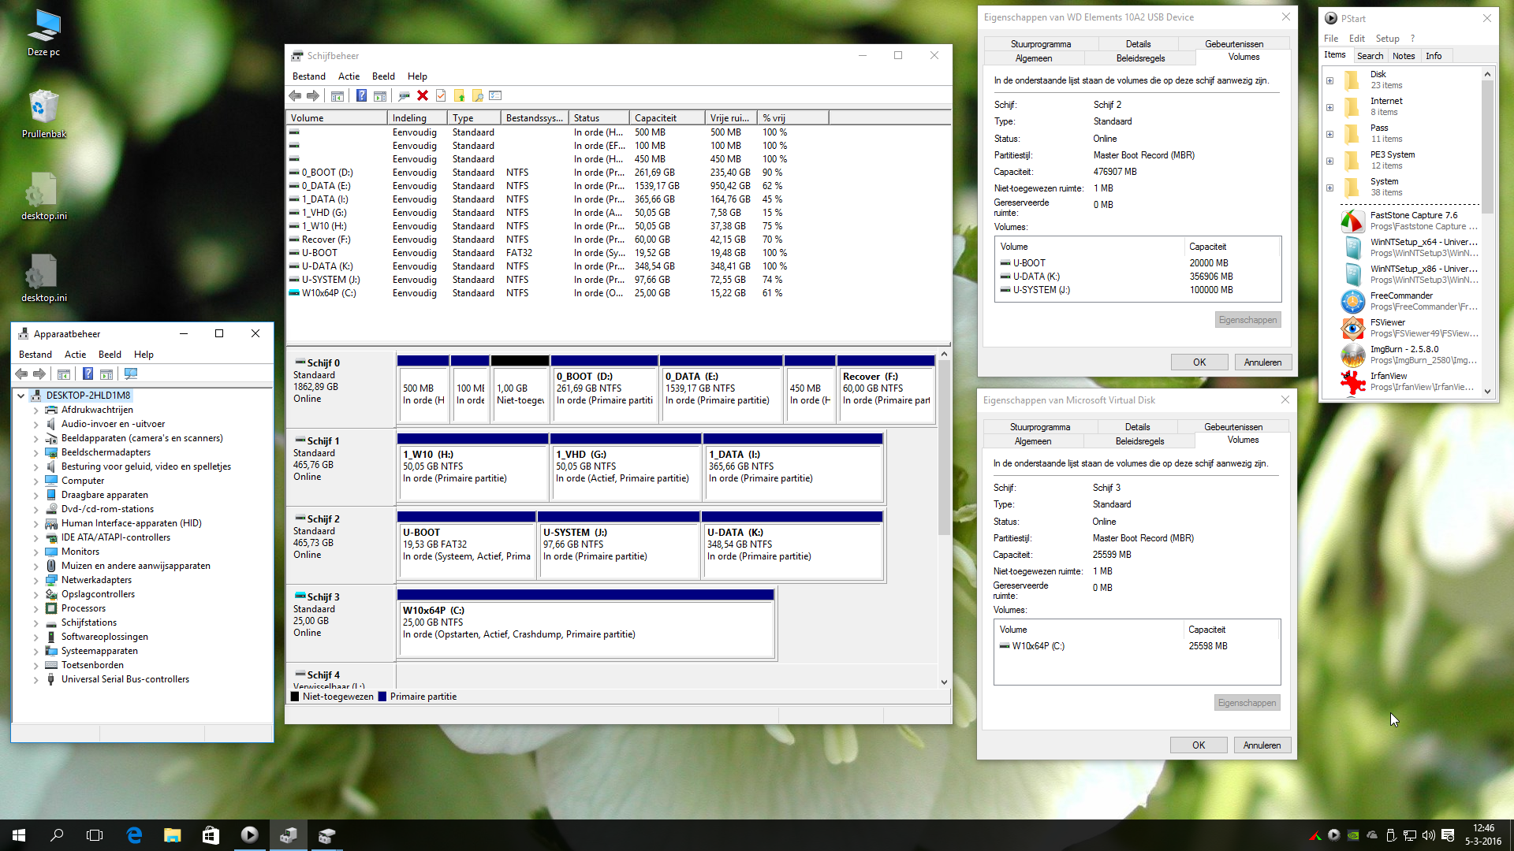Sort by the Bestandssysteem column header
Viewport: 1514px width, 851px height.
click(x=535, y=118)
